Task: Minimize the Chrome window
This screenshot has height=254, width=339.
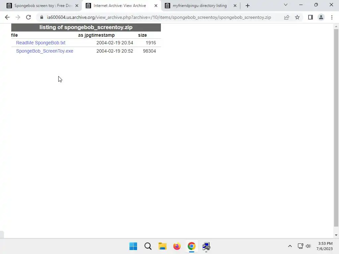Action: coord(301,5)
